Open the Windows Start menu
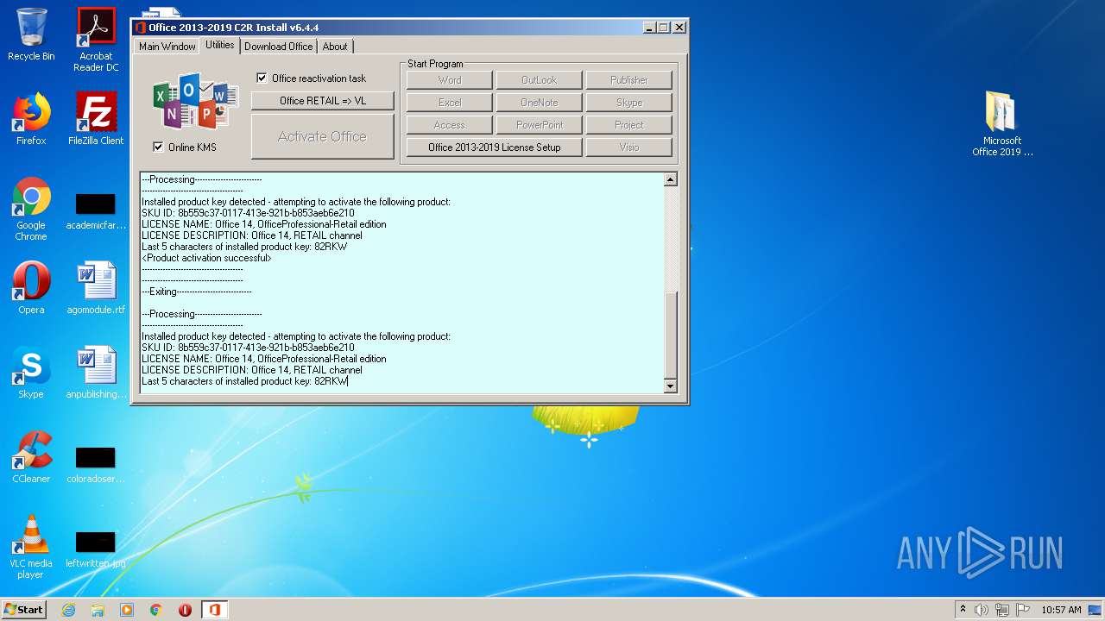Screen dimensions: 1105x621 pos(24,610)
